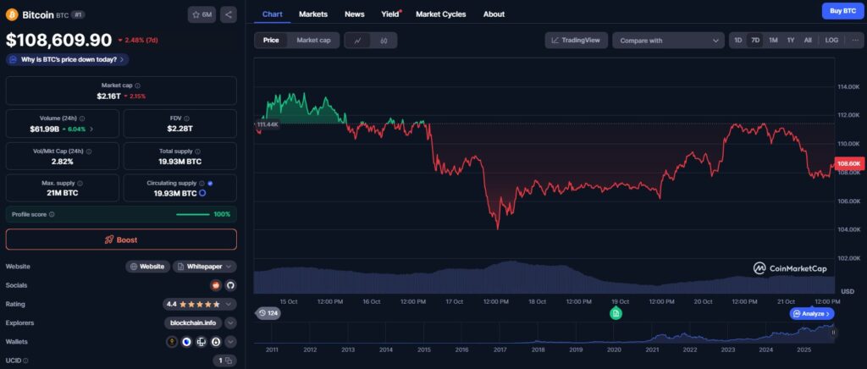Click the 111.44K opening price label
The height and width of the screenshot is (369, 867).
click(x=267, y=125)
